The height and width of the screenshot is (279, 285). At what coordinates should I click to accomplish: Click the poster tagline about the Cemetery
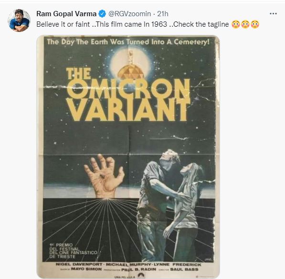point(128,42)
